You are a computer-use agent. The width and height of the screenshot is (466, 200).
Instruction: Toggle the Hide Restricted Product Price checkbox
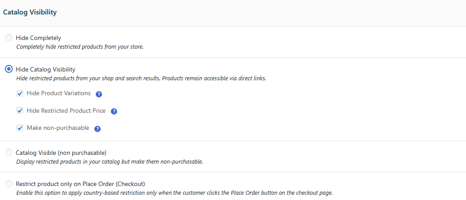tap(20, 111)
